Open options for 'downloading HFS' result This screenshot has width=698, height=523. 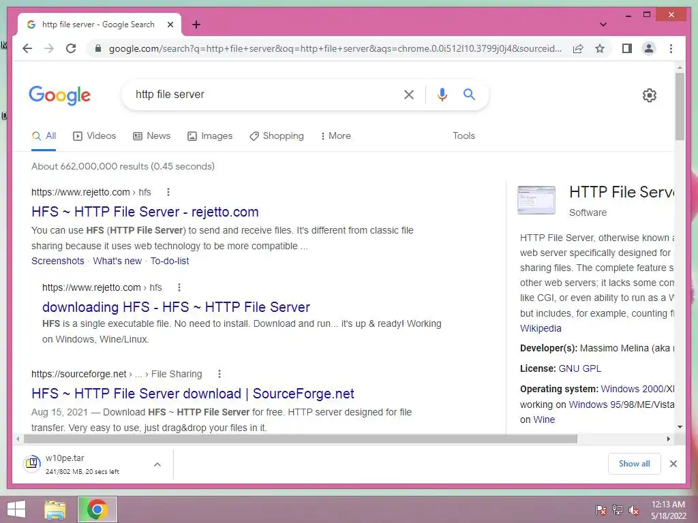179,287
